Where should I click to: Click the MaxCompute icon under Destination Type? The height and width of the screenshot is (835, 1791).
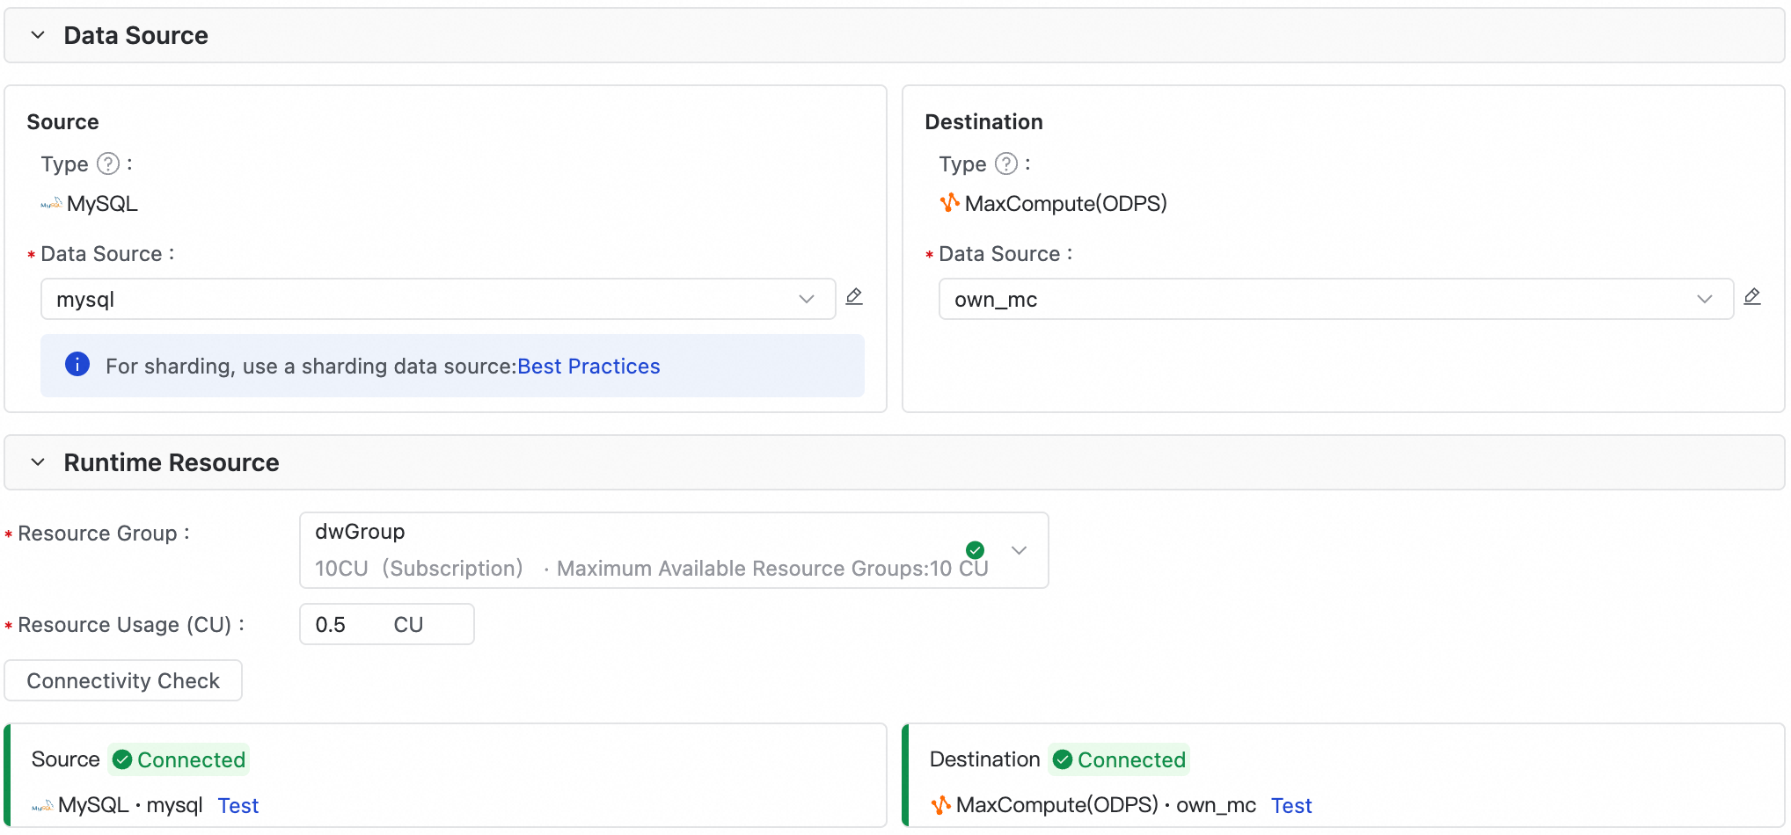point(949,203)
